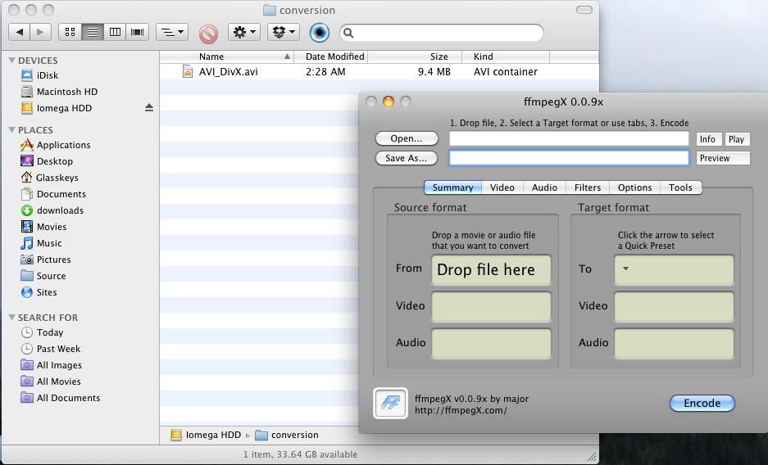Open the Applications folder in sidebar
This screenshot has width=768, height=465.
(x=63, y=145)
